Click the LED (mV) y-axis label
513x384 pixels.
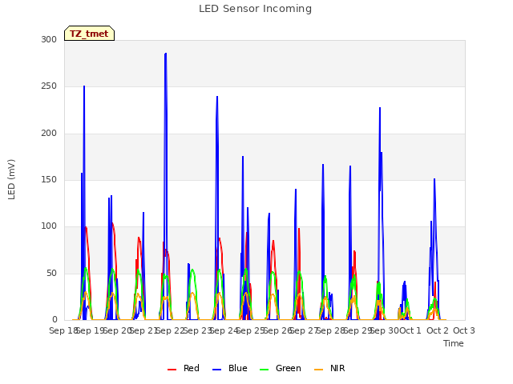pos(11,179)
